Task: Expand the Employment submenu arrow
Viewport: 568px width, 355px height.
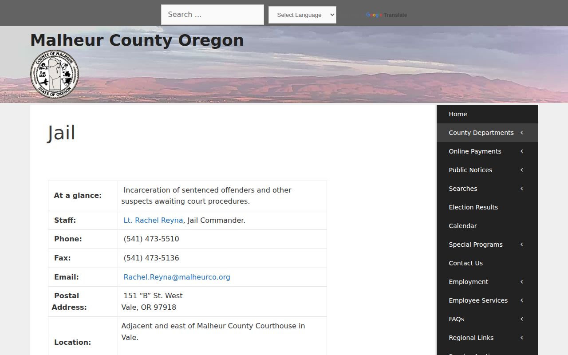Action: click(522, 282)
